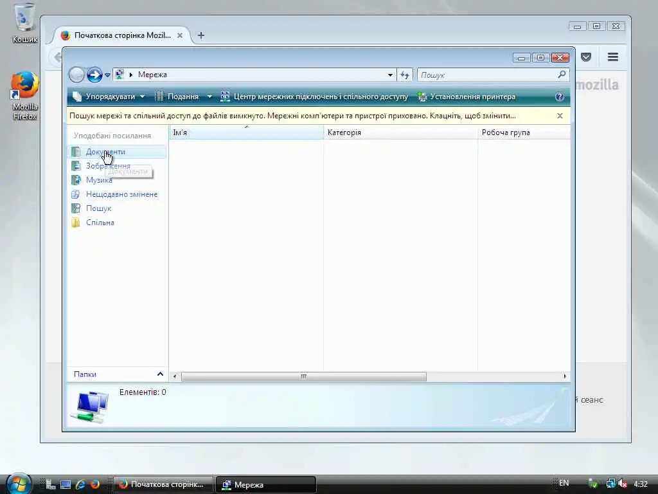Click Установлення принтера
The height and width of the screenshot is (494, 658).
coord(467,96)
